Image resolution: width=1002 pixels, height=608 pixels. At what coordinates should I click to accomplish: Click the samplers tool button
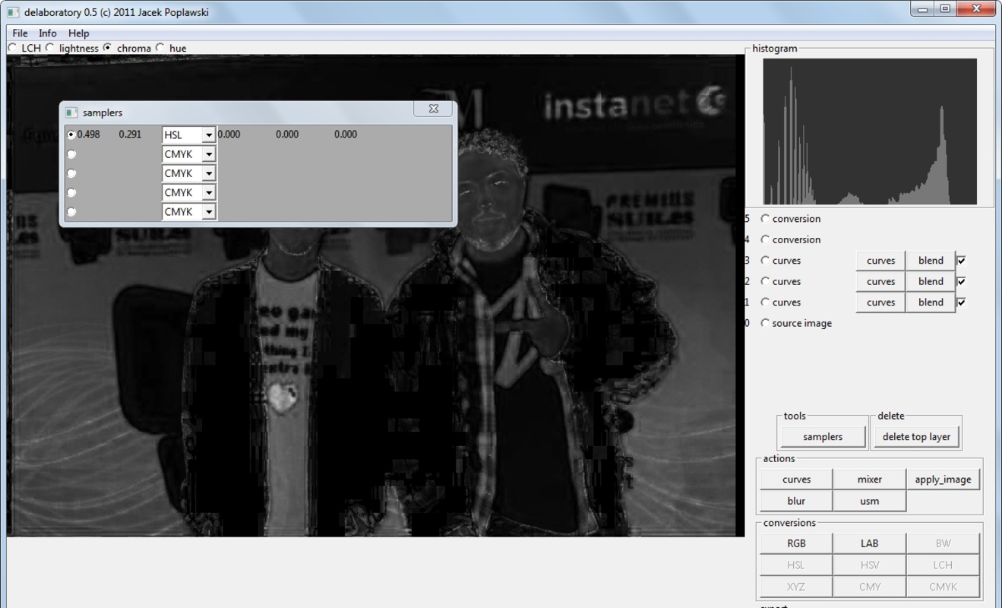point(823,437)
